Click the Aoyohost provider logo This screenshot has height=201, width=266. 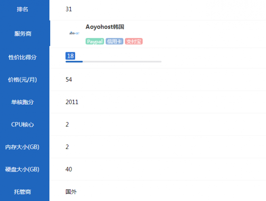coord(74,33)
